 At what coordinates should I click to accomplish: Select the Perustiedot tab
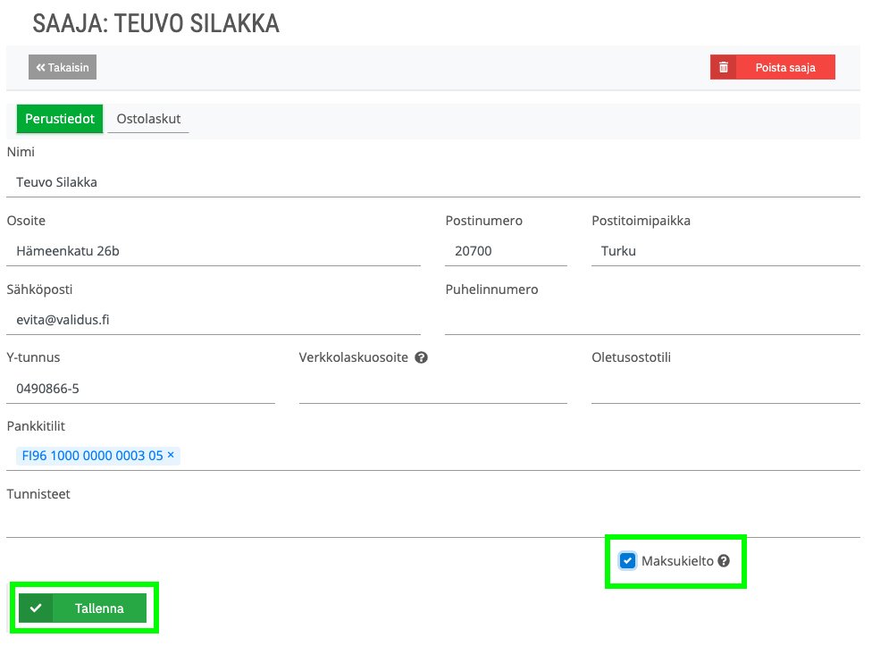[60, 119]
